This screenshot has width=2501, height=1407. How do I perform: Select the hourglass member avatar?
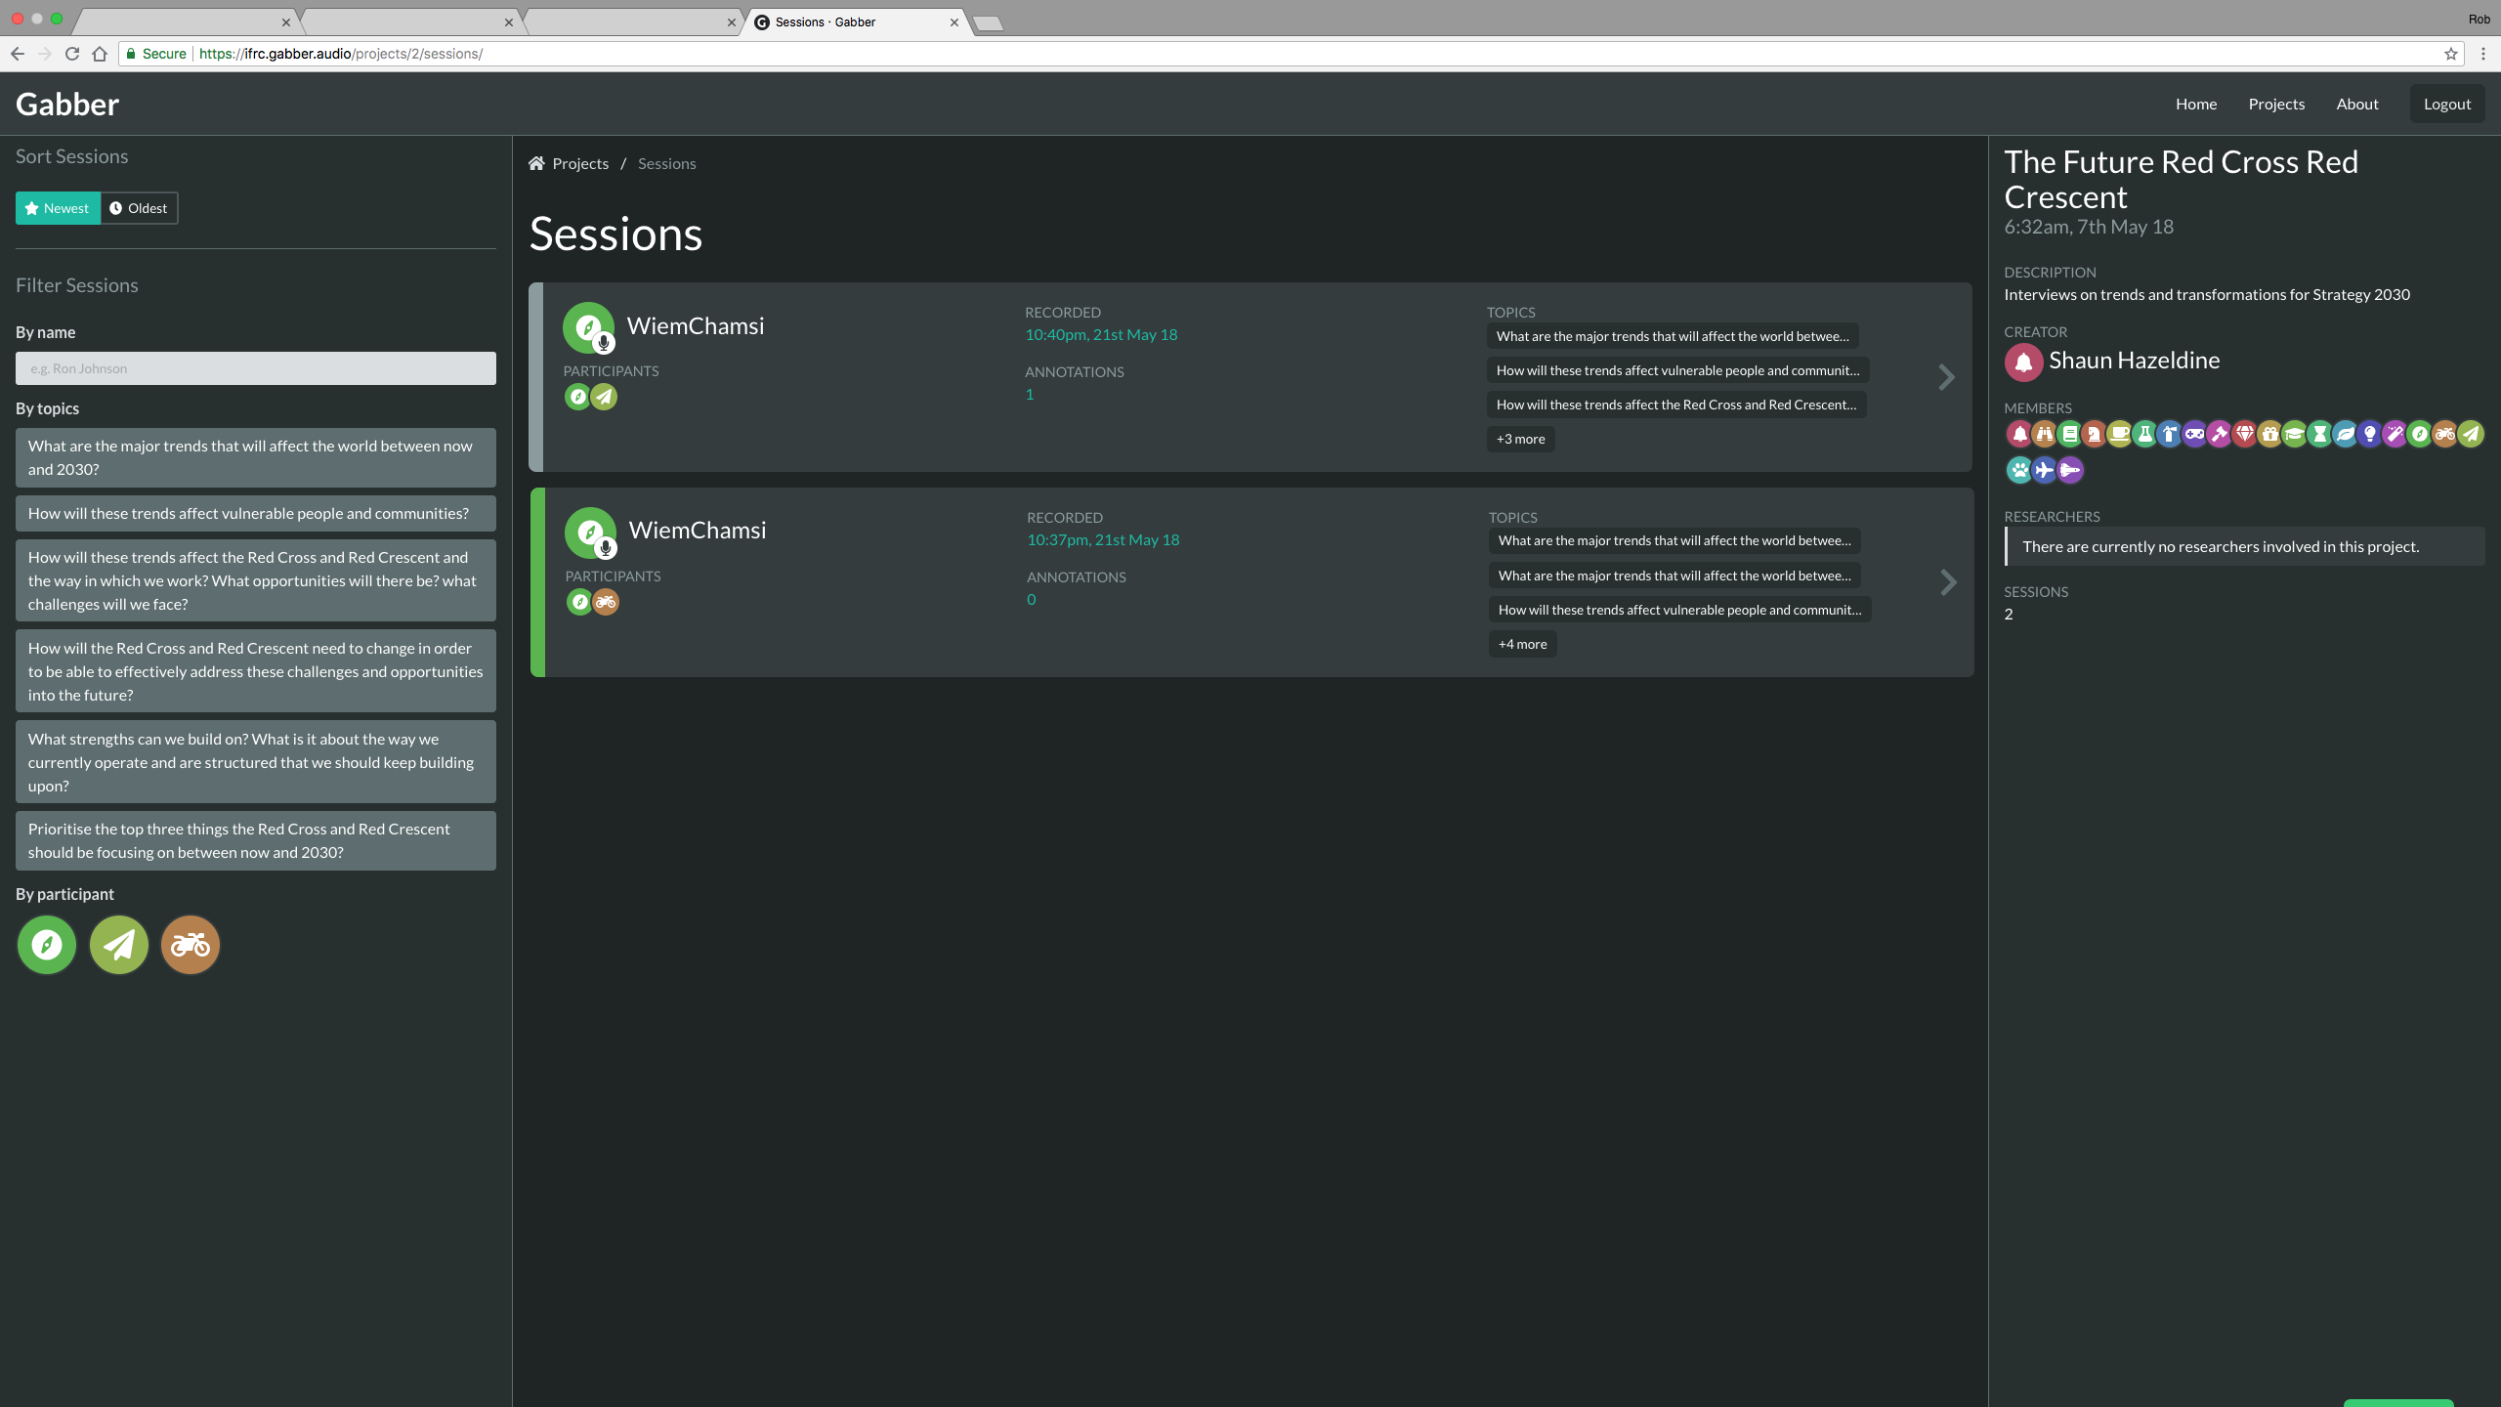pos(2319,434)
